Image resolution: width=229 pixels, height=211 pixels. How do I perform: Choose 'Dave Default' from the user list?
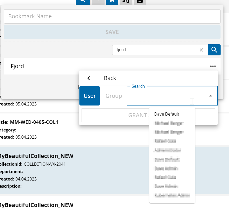click(167, 114)
